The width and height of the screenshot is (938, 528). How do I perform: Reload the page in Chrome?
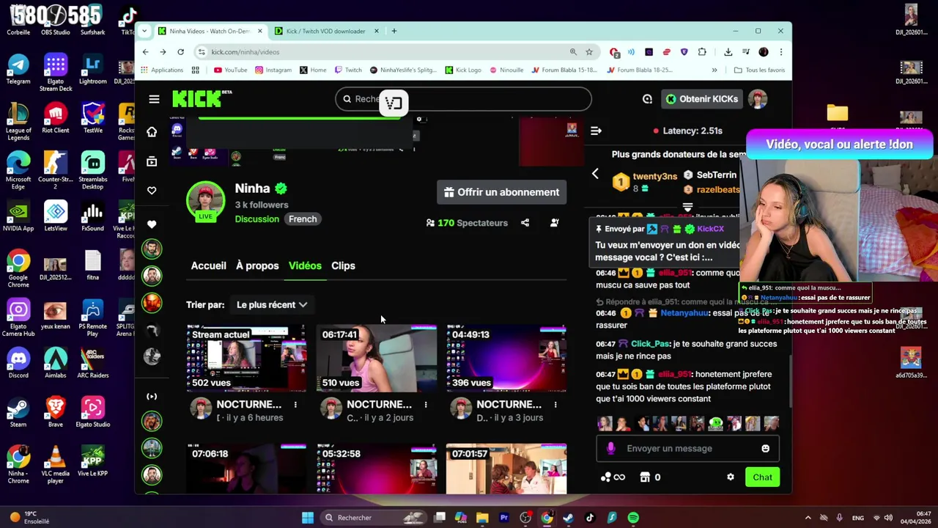pyautogui.click(x=180, y=52)
